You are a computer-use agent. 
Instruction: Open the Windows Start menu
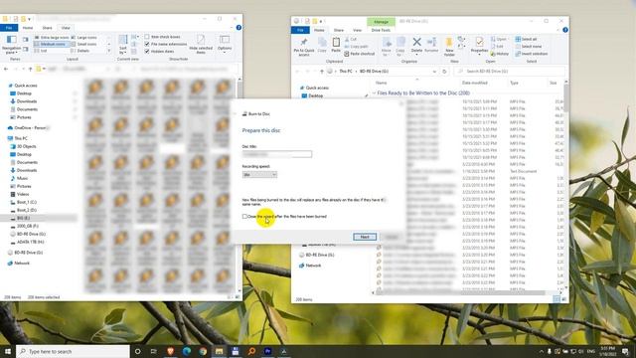7,351
